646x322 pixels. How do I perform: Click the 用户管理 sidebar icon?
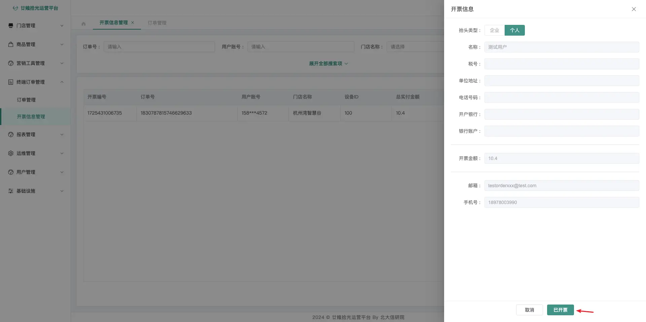pyautogui.click(x=11, y=172)
